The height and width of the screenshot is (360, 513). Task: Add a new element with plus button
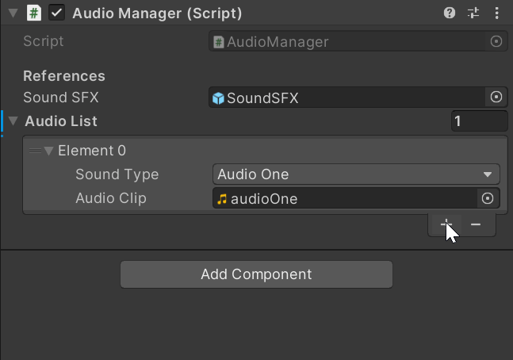click(x=446, y=224)
